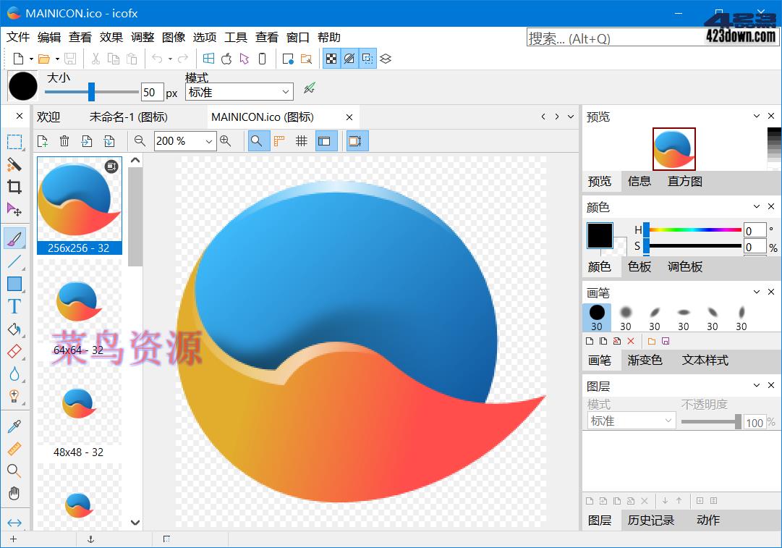
Task: Open the 渐变色 panel
Action: 645,360
